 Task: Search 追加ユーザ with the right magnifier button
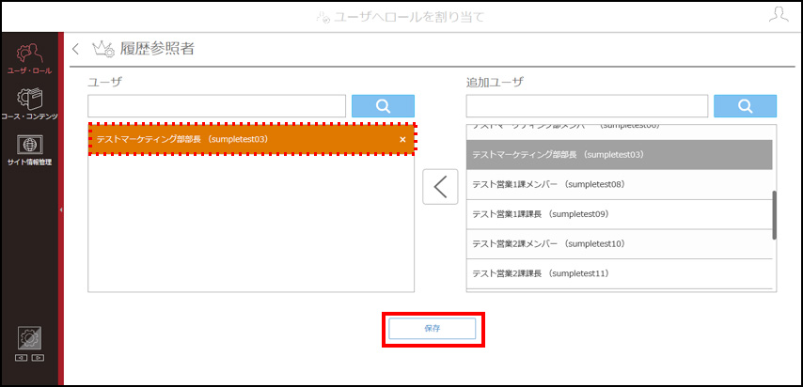(x=745, y=106)
